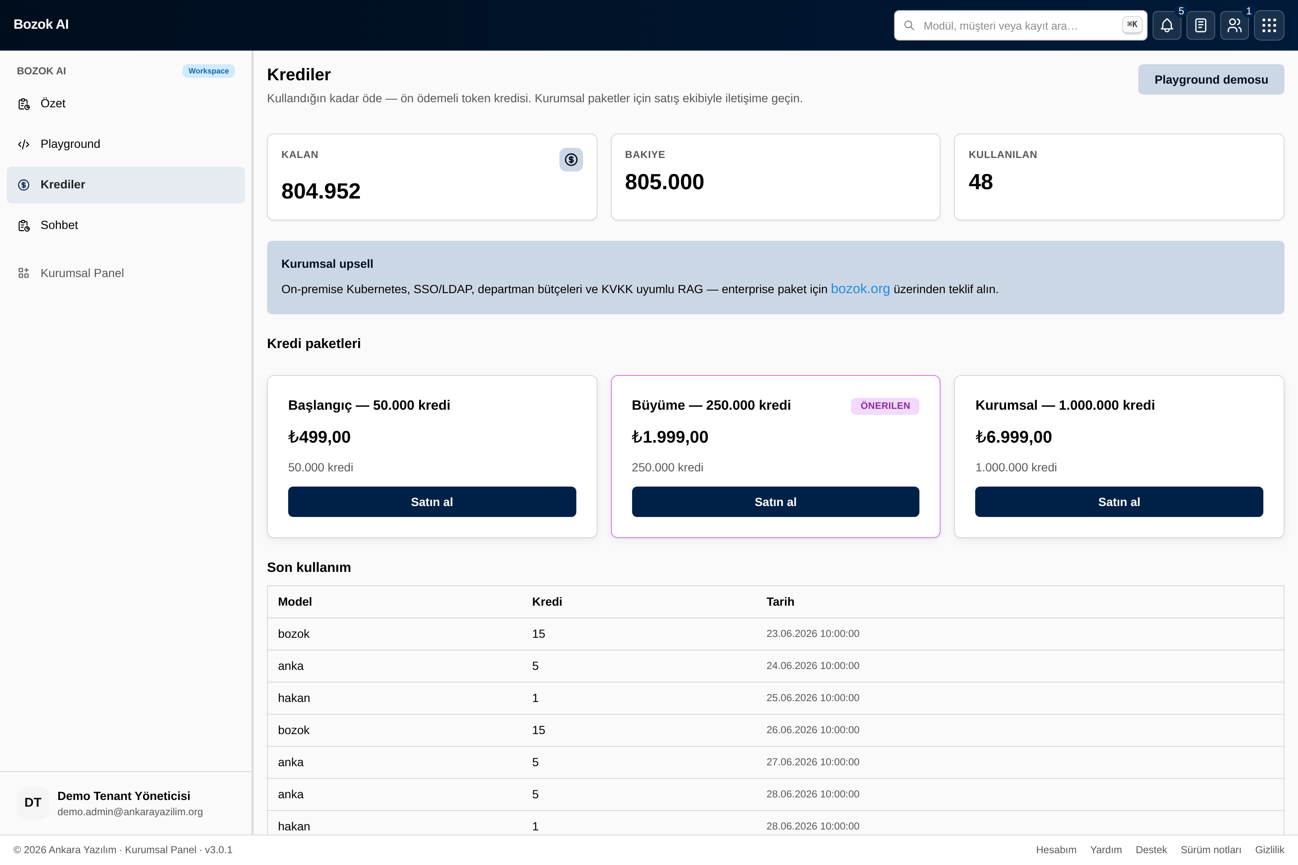1298x865 pixels.
Task: Click the ⌘K shortcut badge
Action: [1132, 24]
